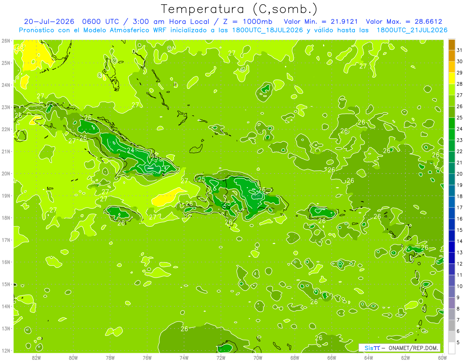Click the '24' contour label over Cuba
The height and width of the screenshot is (363, 470).
130,150
